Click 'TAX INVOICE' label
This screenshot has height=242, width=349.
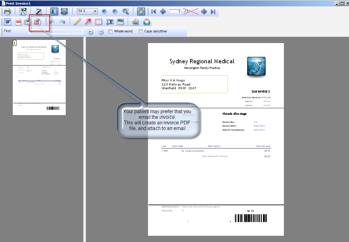click(x=261, y=92)
